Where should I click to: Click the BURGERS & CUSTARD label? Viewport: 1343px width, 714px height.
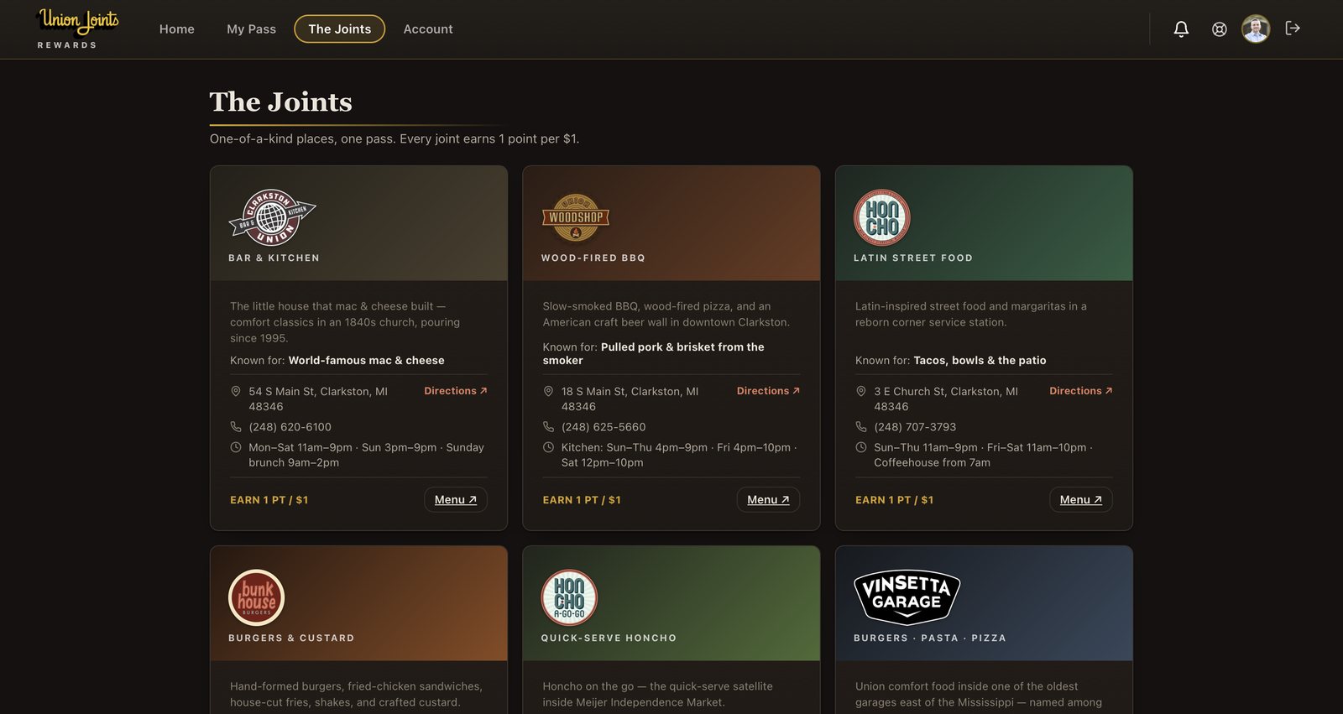point(291,638)
